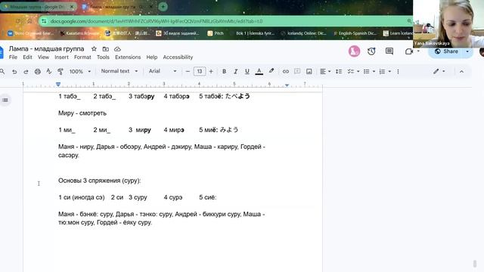Click the font size field showing 13
The width and height of the screenshot is (484, 272).
coord(200,72)
